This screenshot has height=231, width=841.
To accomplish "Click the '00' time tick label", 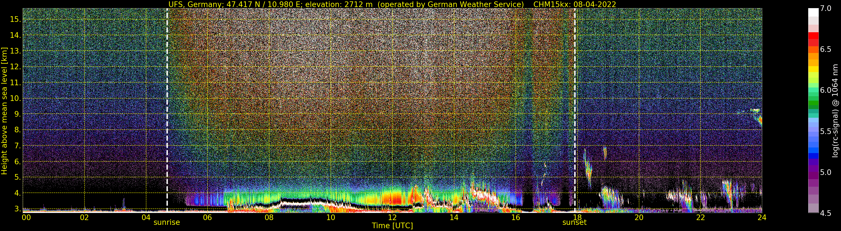I will 26,217.
